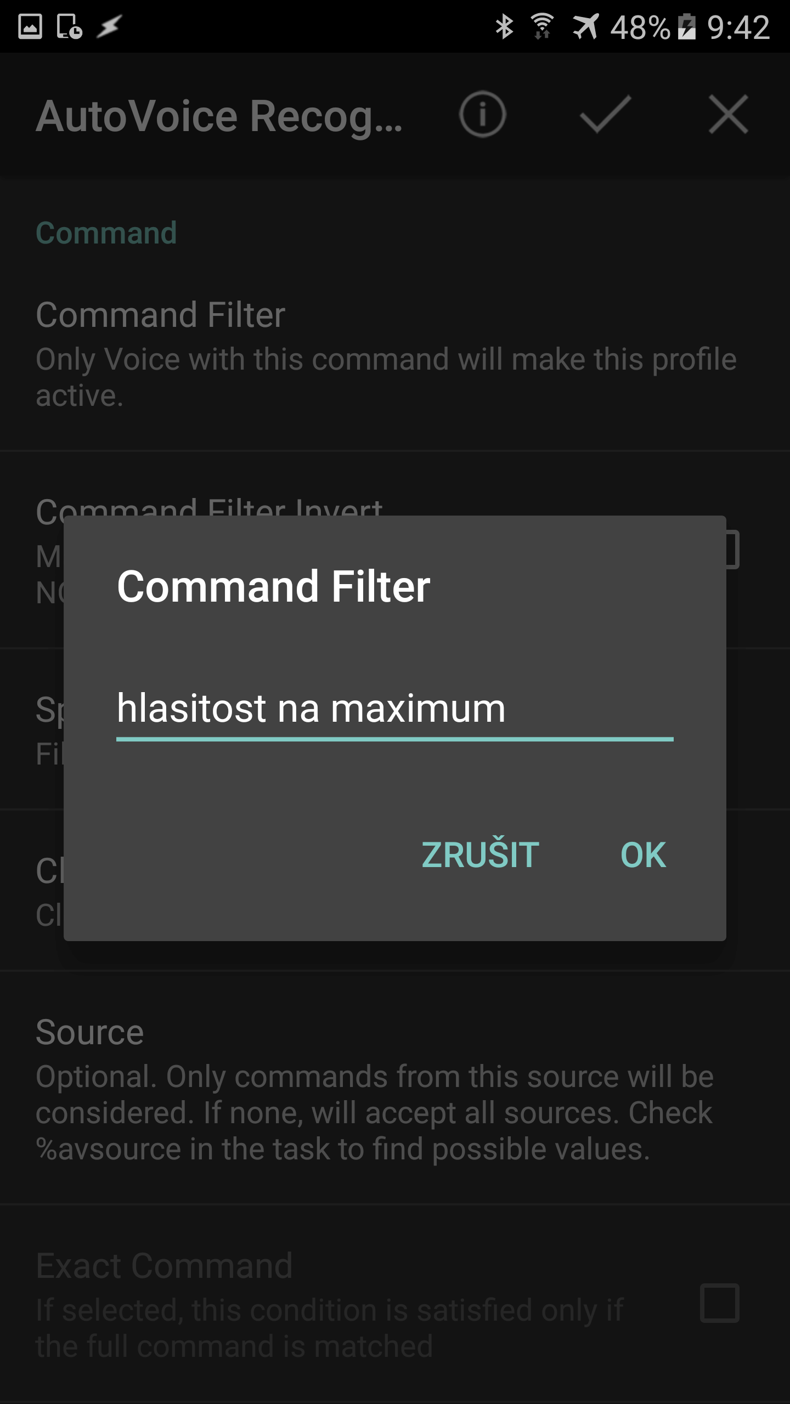Tap the info icon in toolbar
The width and height of the screenshot is (790, 1404).
click(x=482, y=115)
